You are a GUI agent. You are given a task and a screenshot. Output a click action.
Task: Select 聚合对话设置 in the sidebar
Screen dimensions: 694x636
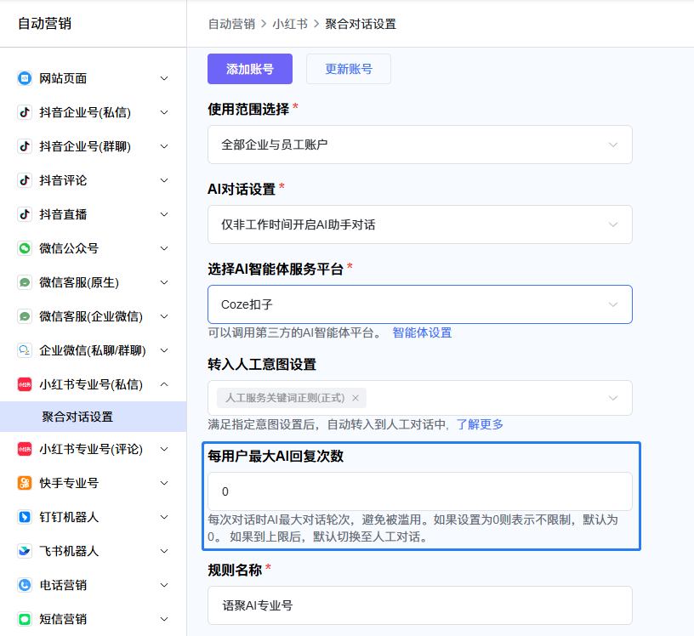(x=77, y=417)
